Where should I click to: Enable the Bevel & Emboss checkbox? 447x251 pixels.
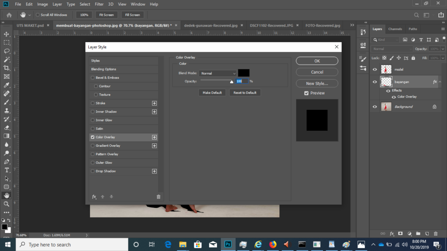tap(93, 78)
